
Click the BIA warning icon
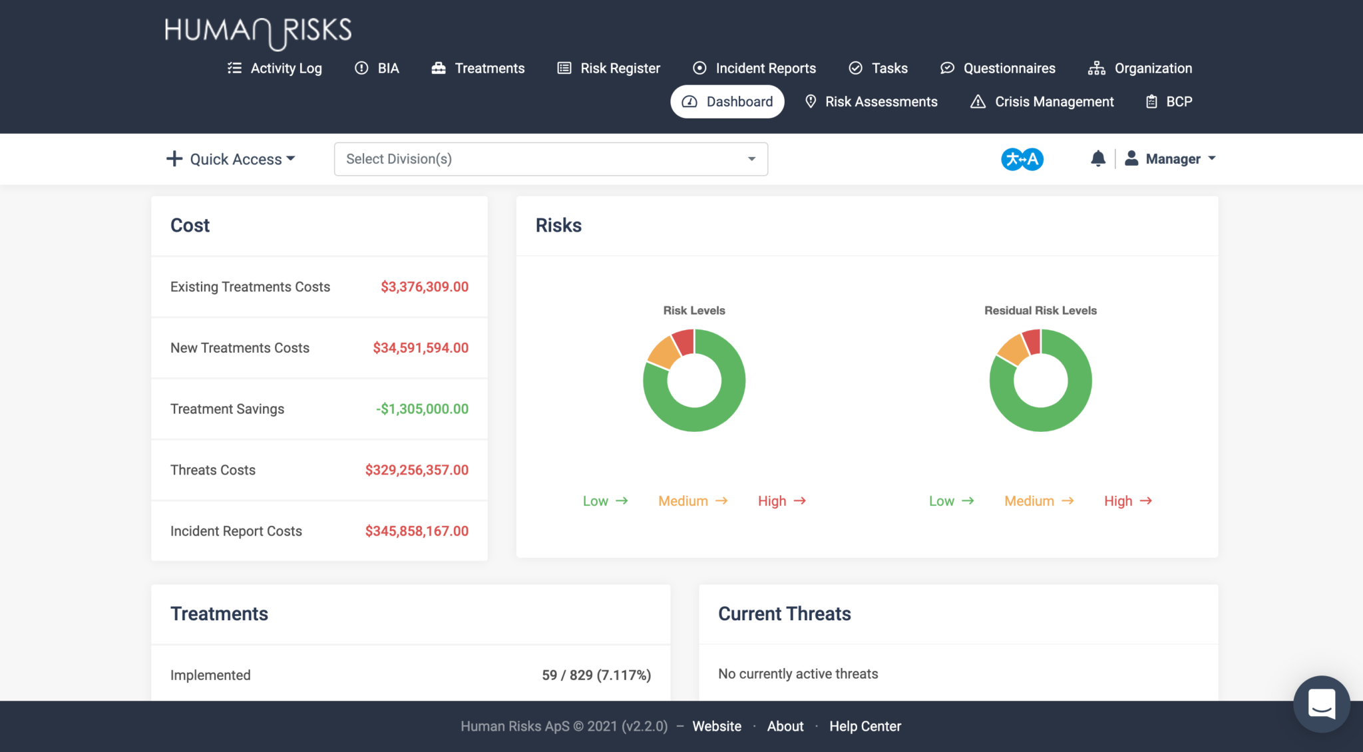tap(360, 68)
